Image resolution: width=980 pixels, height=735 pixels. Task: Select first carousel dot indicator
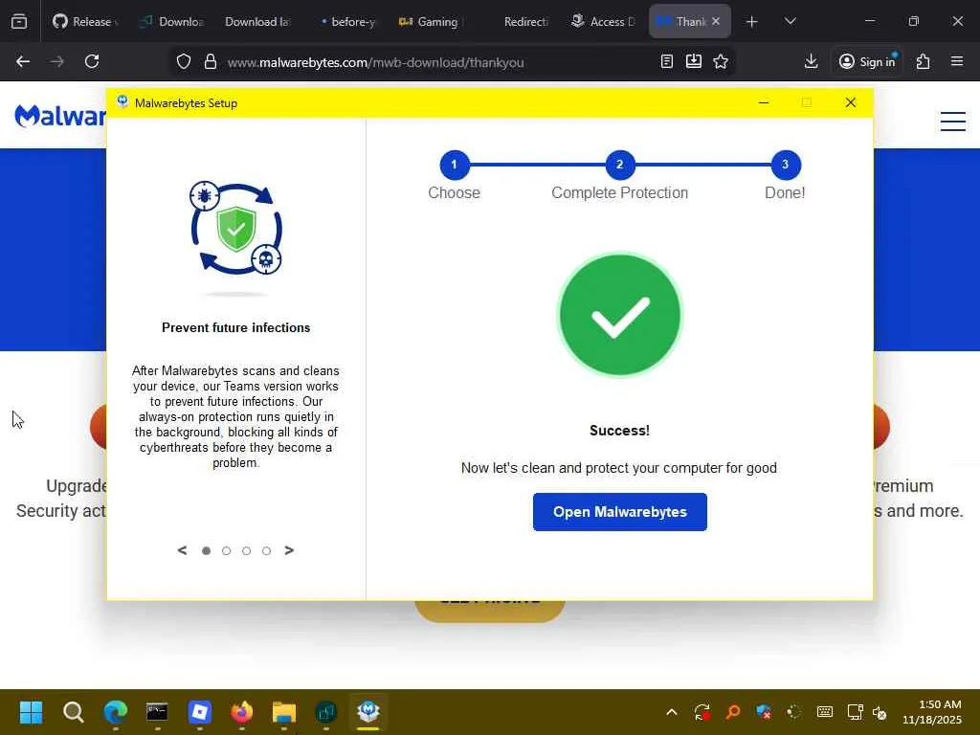[207, 550]
